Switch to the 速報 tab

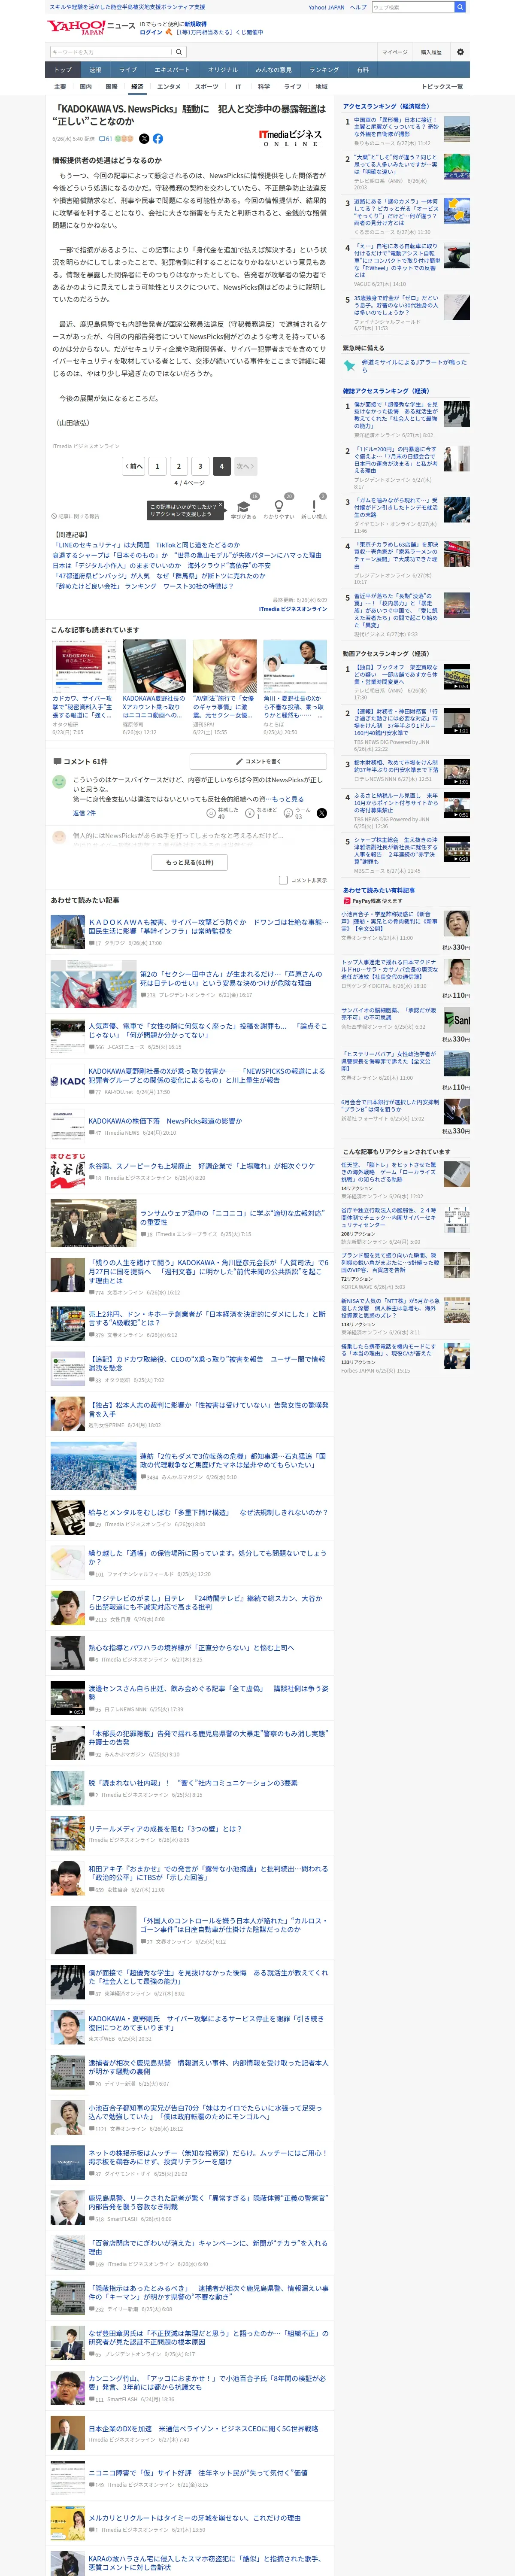pos(95,70)
